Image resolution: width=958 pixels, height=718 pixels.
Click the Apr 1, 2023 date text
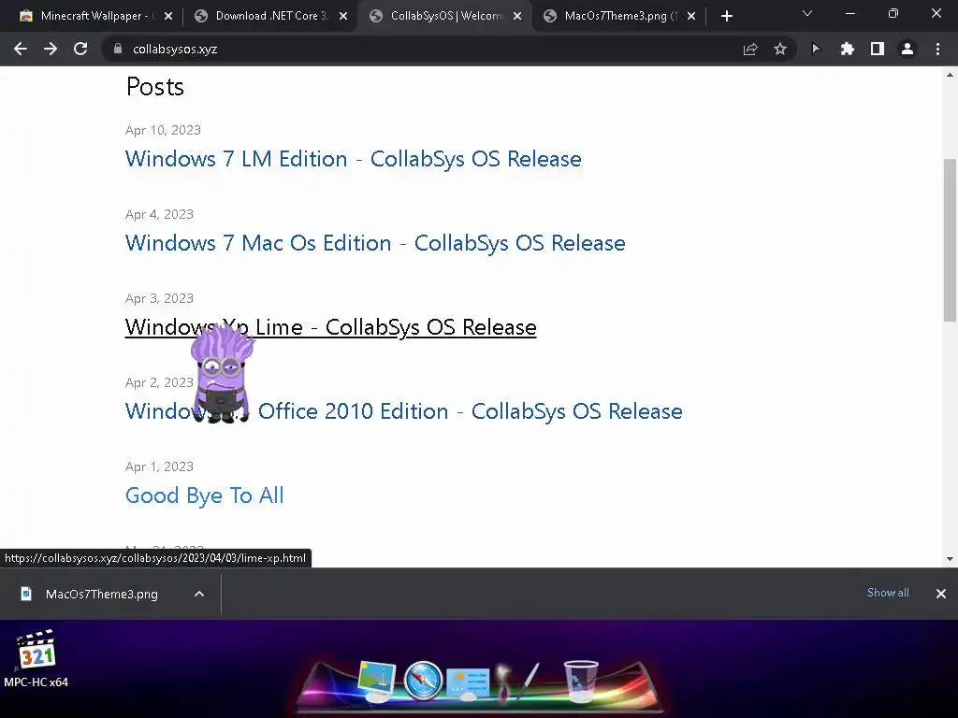(x=159, y=467)
